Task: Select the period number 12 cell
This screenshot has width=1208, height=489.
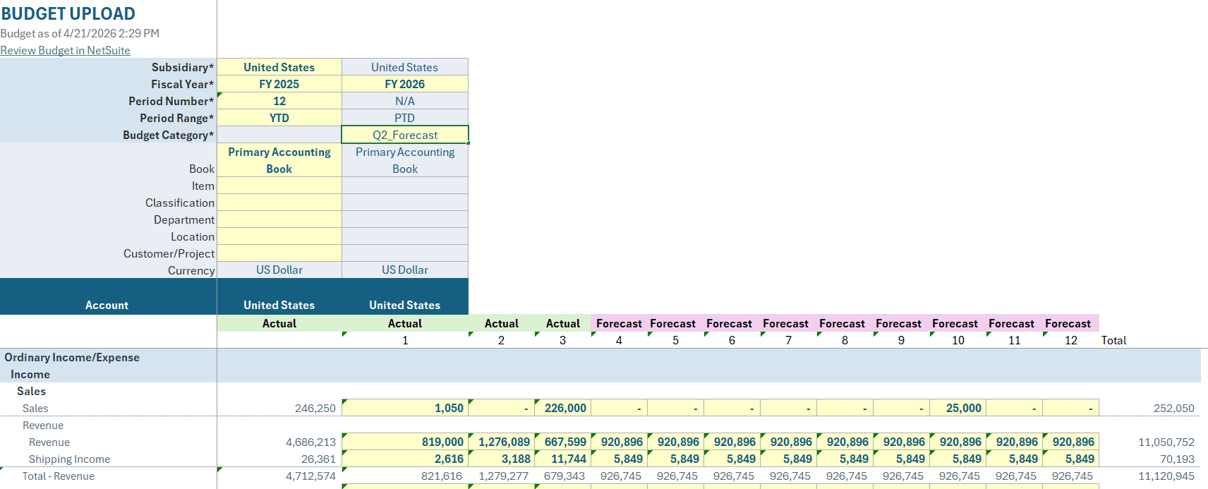Action: click(279, 101)
